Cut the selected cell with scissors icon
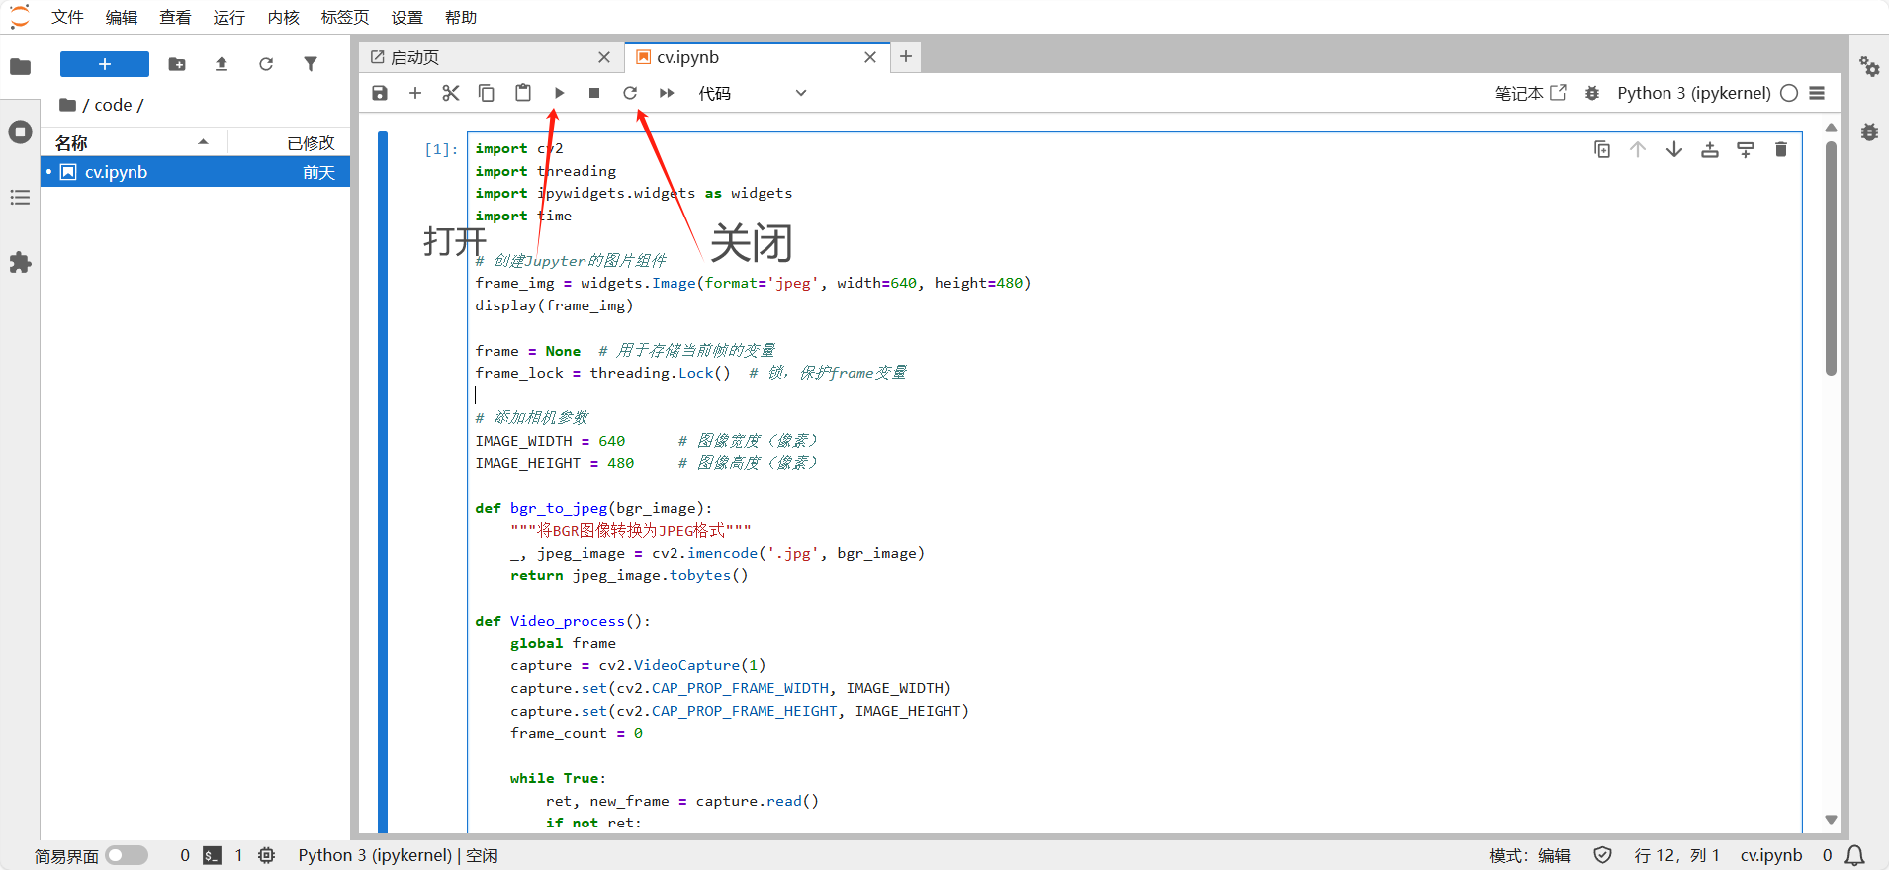This screenshot has width=1889, height=870. pyautogui.click(x=451, y=93)
